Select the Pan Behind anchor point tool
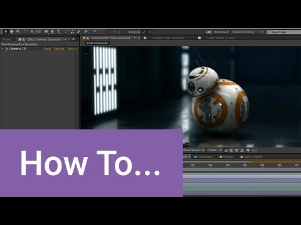This screenshot has width=301, height=225. tap(38, 32)
